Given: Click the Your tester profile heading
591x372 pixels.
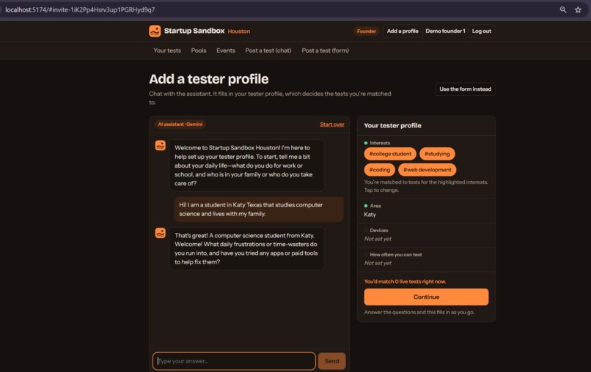Looking at the screenshot, I should pos(392,126).
